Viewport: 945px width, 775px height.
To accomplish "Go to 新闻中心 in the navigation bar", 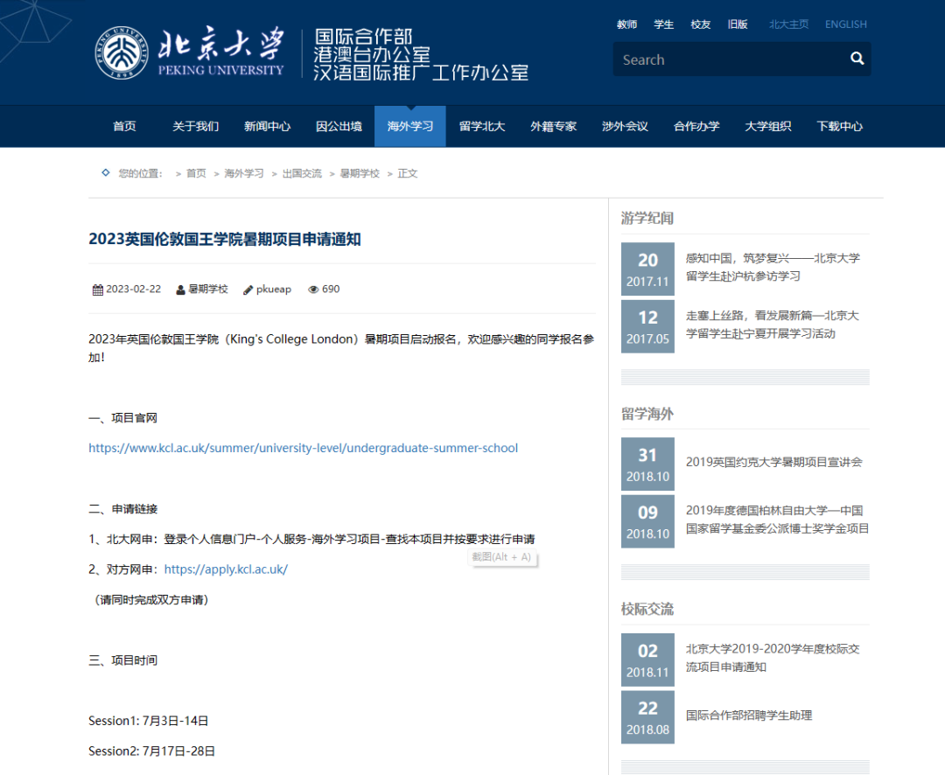I will (267, 127).
